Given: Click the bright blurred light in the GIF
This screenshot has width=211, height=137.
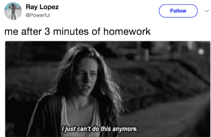Looking at the screenshot, I should (x=201, y=52).
